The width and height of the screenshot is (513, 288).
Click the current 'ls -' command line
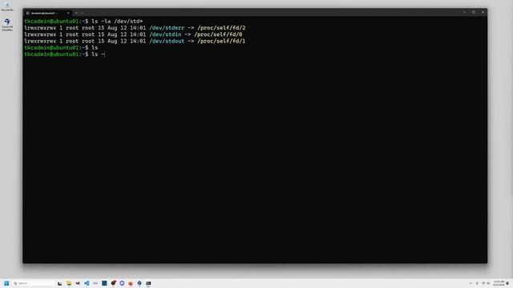pos(98,54)
